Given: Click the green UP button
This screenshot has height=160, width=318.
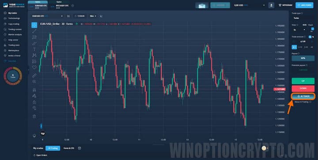Looking at the screenshot, I should click(303, 81).
